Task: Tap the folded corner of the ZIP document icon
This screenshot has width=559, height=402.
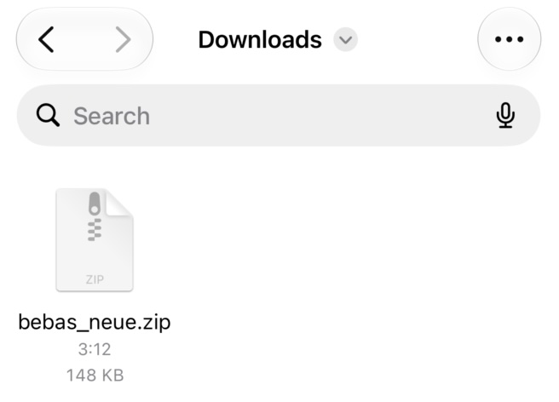Action: point(119,203)
